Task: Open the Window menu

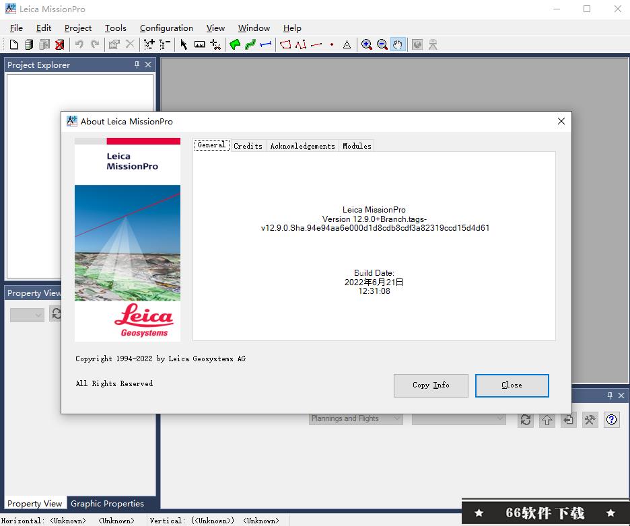Action: [x=254, y=28]
